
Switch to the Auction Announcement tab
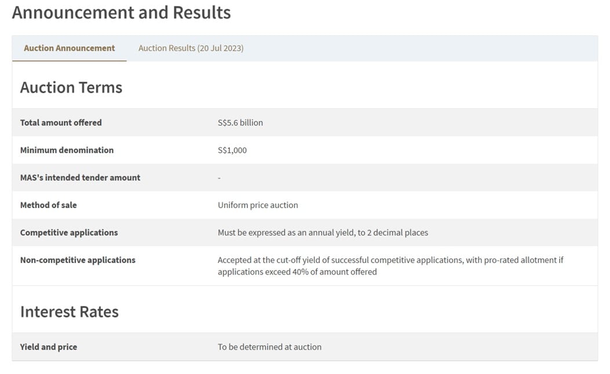[x=70, y=48]
